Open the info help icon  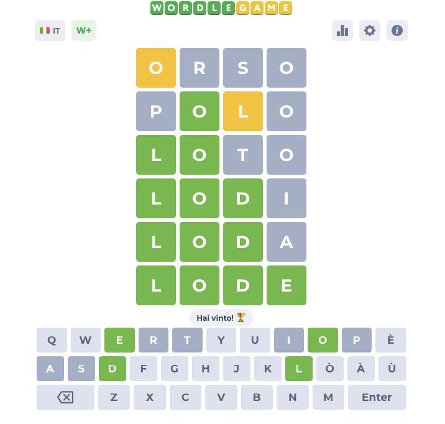tap(397, 30)
